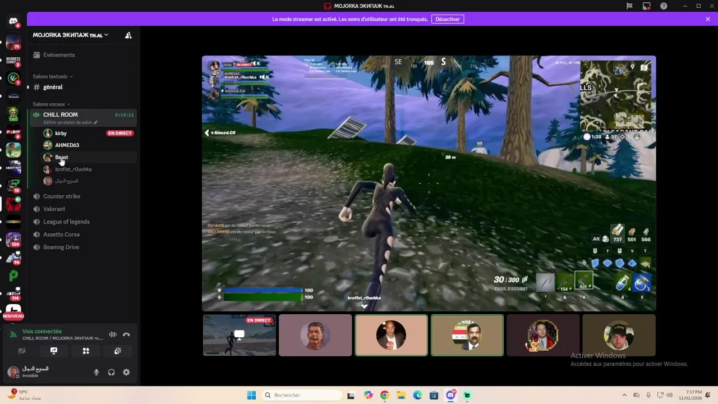Click the NOUVEAU badge in server list
The image size is (718, 404).
pyautogui.click(x=13, y=316)
